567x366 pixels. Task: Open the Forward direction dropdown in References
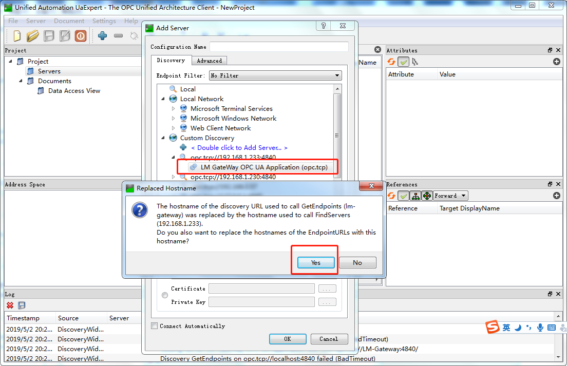click(450, 196)
